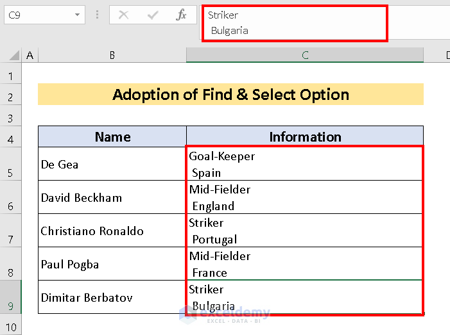Select the Christiano Ronaldo cell
This screenshot has width=450, height=335.
112,231
